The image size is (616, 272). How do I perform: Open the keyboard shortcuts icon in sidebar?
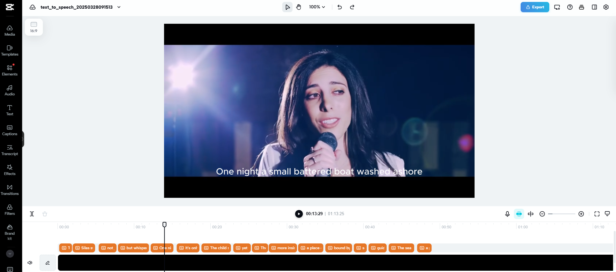pos(10,269)
